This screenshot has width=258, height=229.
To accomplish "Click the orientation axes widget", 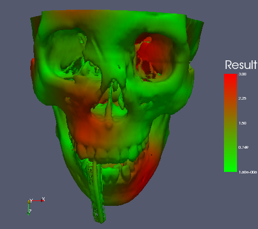I will (x=36, y=206).
